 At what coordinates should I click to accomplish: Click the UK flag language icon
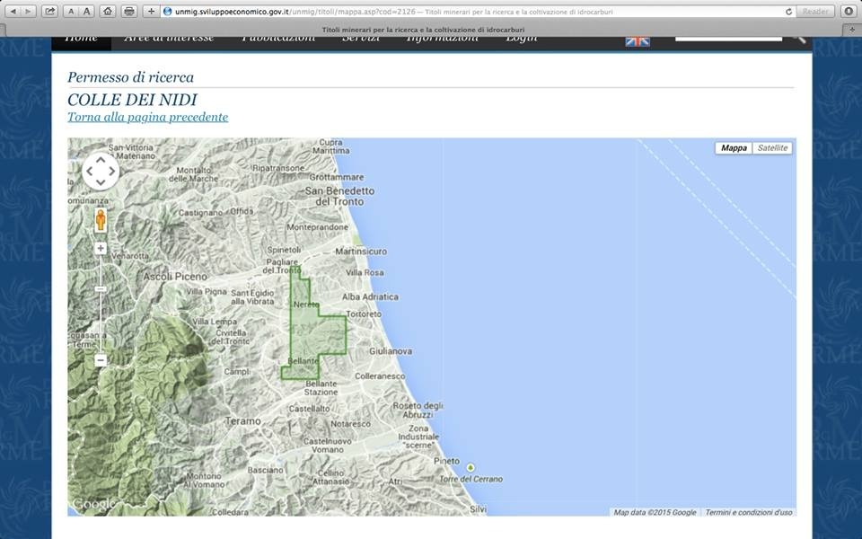pyautogui.click(x=637, y=40)
